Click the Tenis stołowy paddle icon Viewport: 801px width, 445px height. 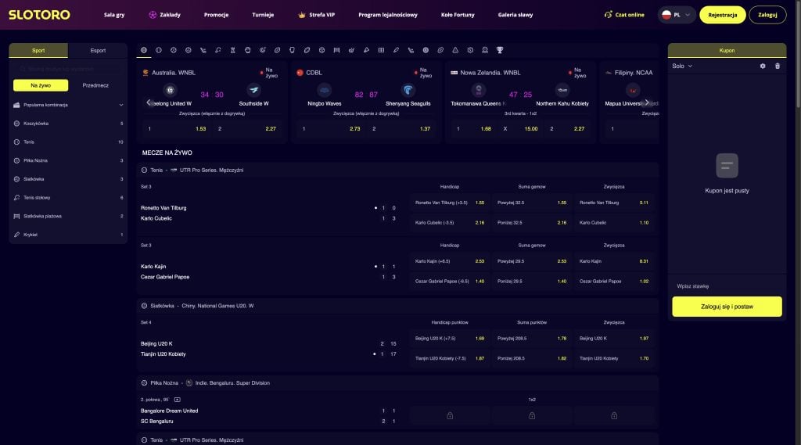[x=17, y=198]
